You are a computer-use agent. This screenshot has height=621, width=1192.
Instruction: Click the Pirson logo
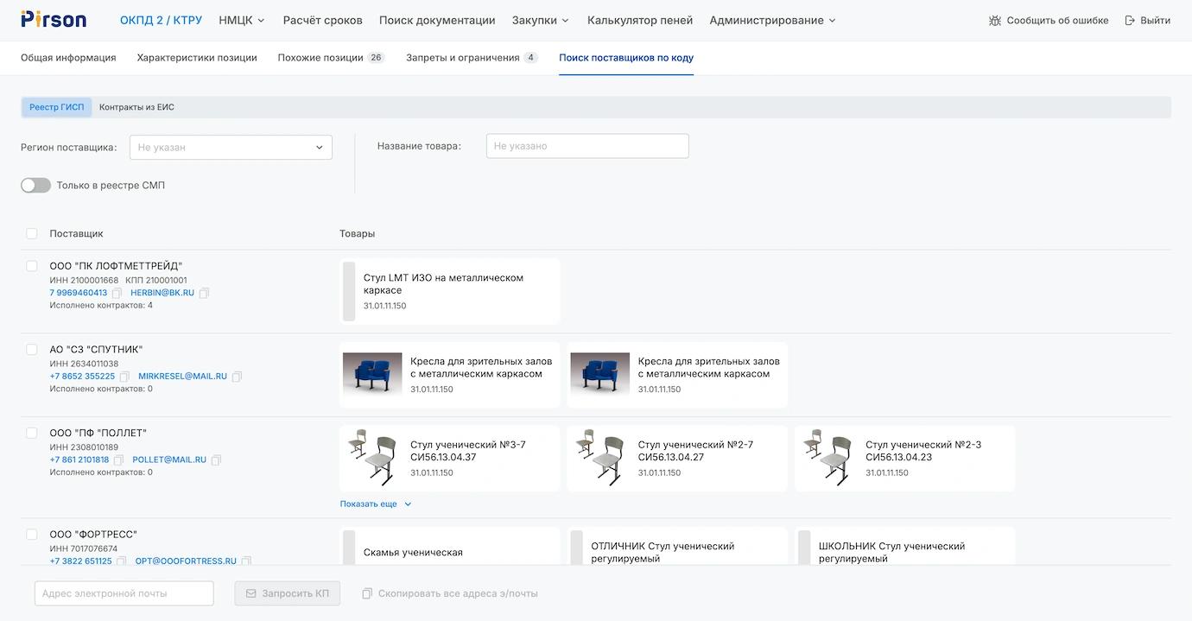click(x=54, y=20)
